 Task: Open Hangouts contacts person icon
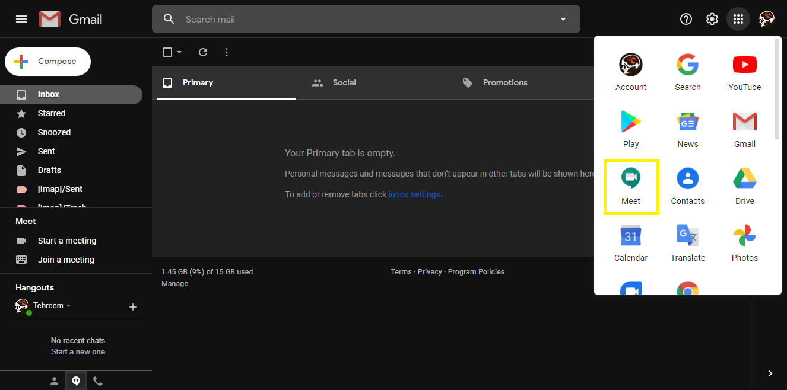click(54, 381)
